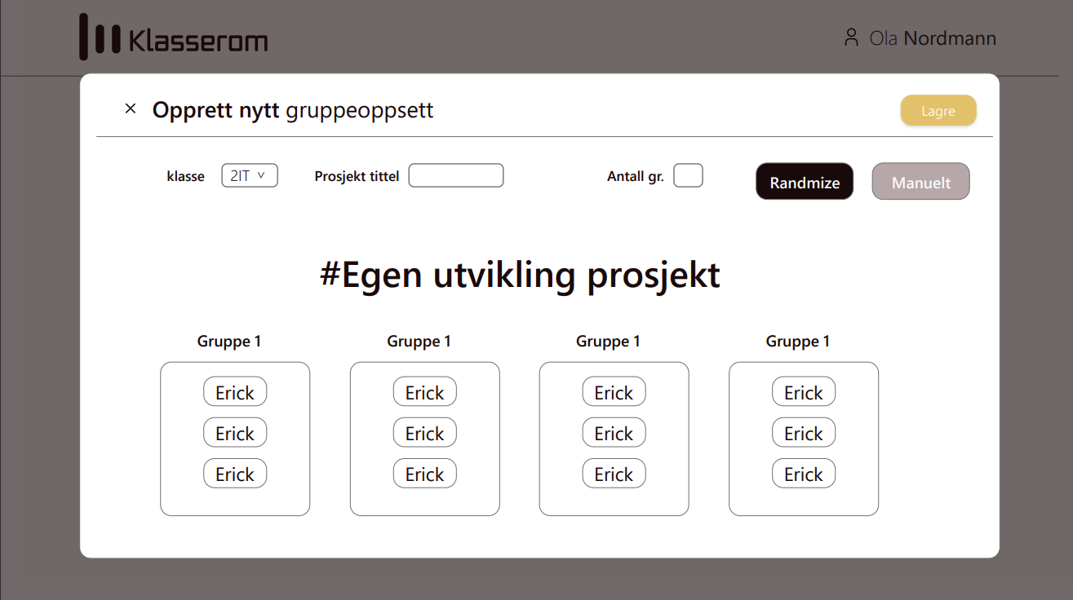Close the Opprett nytt gruppeoppsett dialog
The width and height of the screenshot is (1073, 600).
[x=131, y=108]
